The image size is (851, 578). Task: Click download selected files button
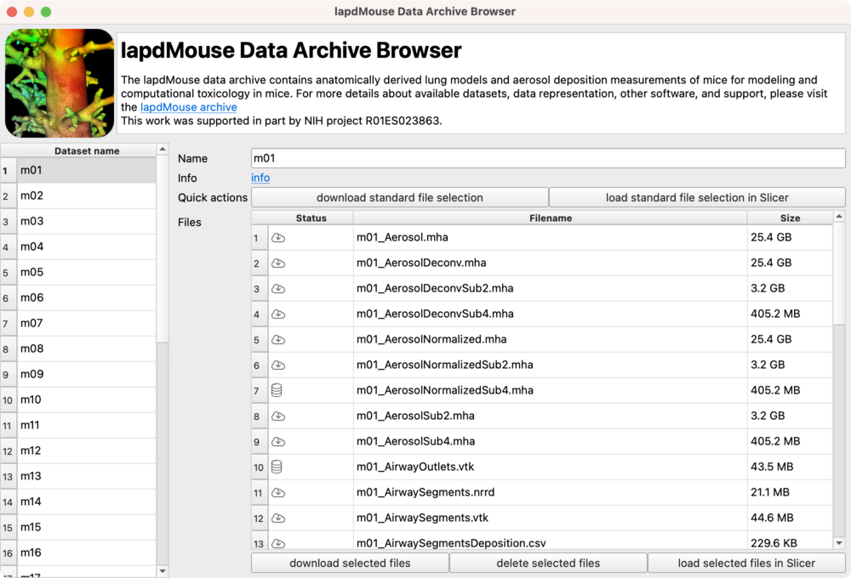(350, 563)
